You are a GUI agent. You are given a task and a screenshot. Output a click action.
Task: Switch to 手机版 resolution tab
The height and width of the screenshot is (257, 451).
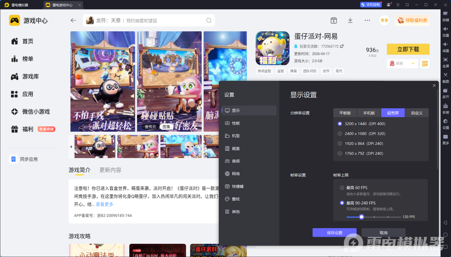(369, 113)
